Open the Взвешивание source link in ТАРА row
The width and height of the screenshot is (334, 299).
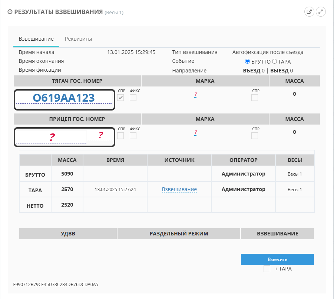point(179,189)
